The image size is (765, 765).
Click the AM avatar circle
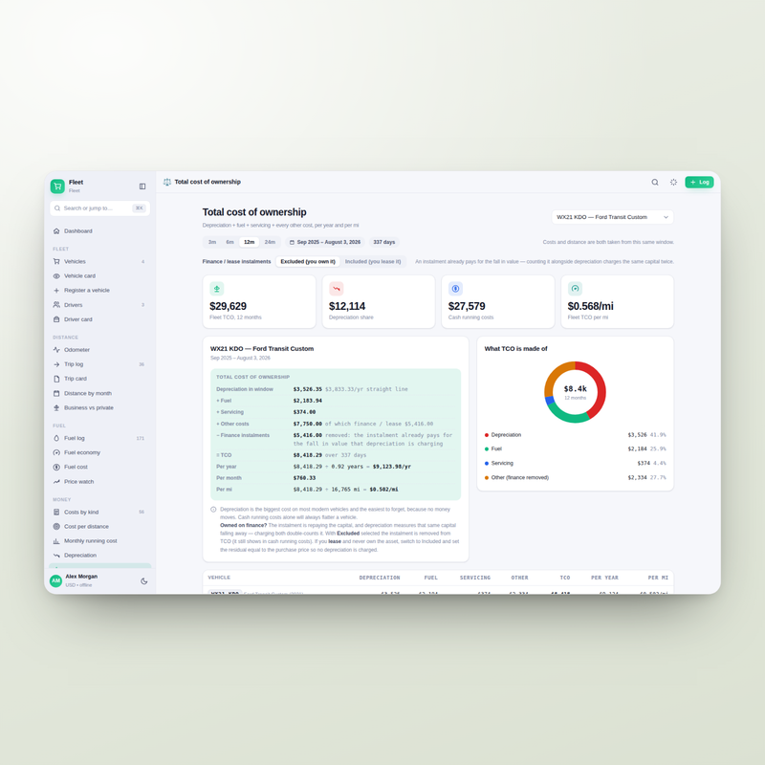56,580
